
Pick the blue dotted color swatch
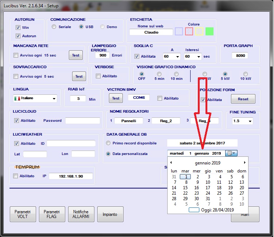click(x=179, y=31)
